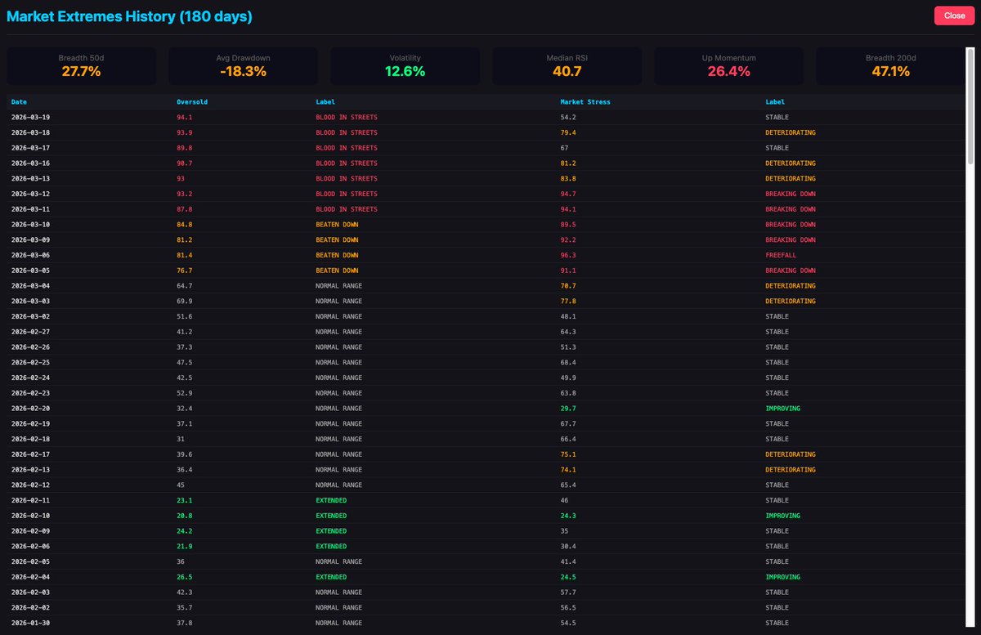Click oversold value 24.2
The image size is (981, 635).
pos(184,531)
